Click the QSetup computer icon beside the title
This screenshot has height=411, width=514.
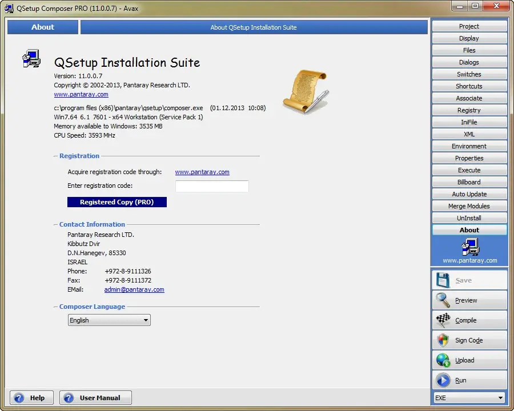point(31,59)
